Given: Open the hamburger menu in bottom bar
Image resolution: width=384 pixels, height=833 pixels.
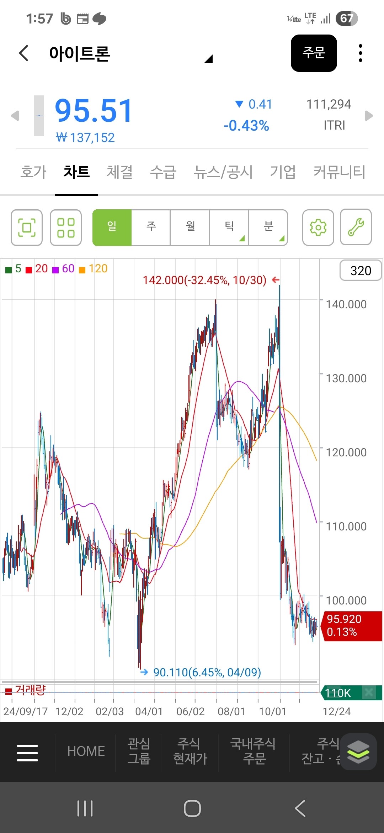Looking at the screenshot, I should coord(27,753).
